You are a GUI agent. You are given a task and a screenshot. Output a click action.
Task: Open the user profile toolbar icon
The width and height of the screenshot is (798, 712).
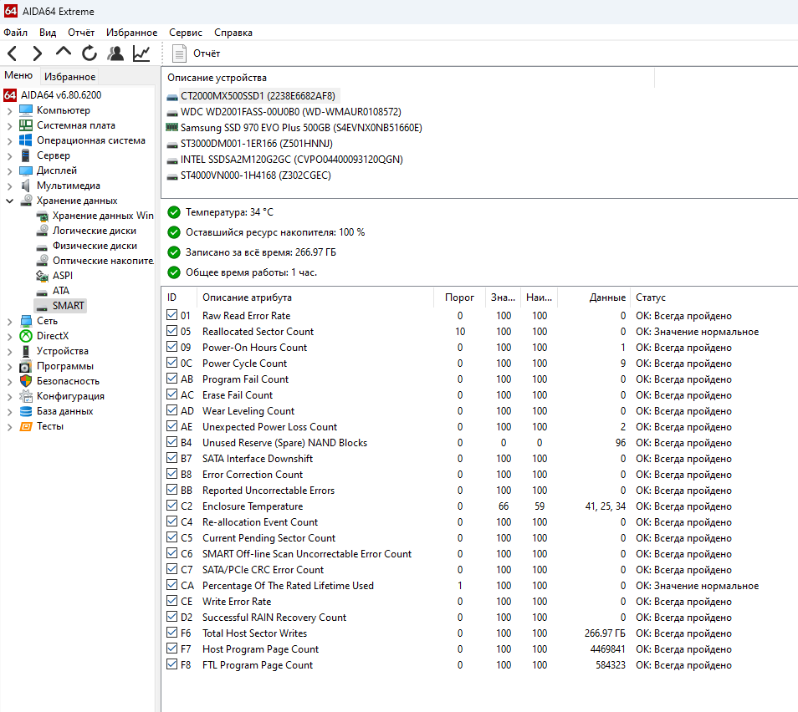(115, 53)
